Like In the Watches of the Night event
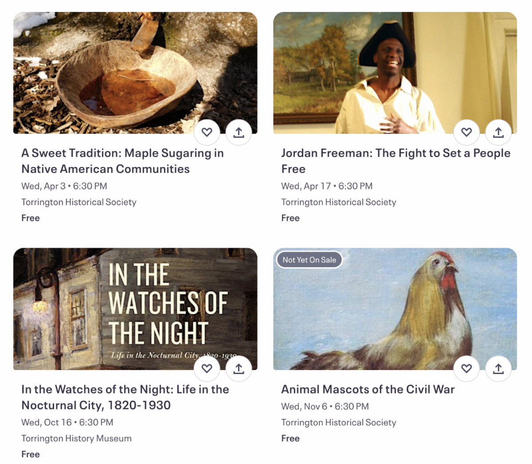Viewport: 532px width, 464px height. 207,368
